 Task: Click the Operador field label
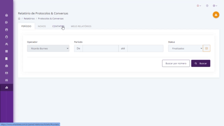coord(32,42)
